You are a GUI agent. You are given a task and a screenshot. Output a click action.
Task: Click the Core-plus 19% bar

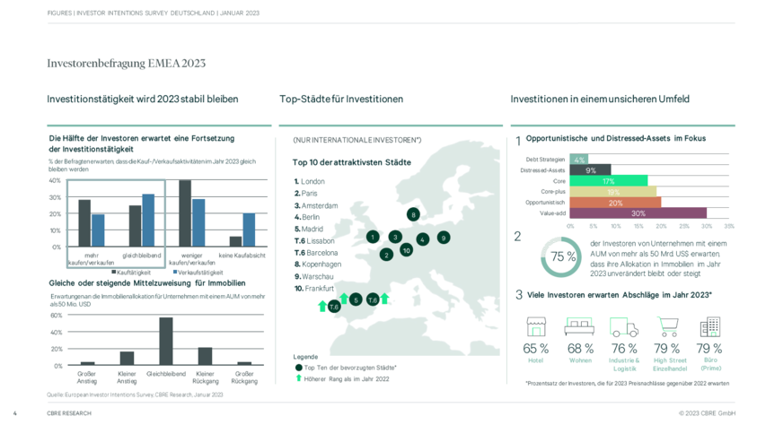pyautogui.click(x=613, y=192)
